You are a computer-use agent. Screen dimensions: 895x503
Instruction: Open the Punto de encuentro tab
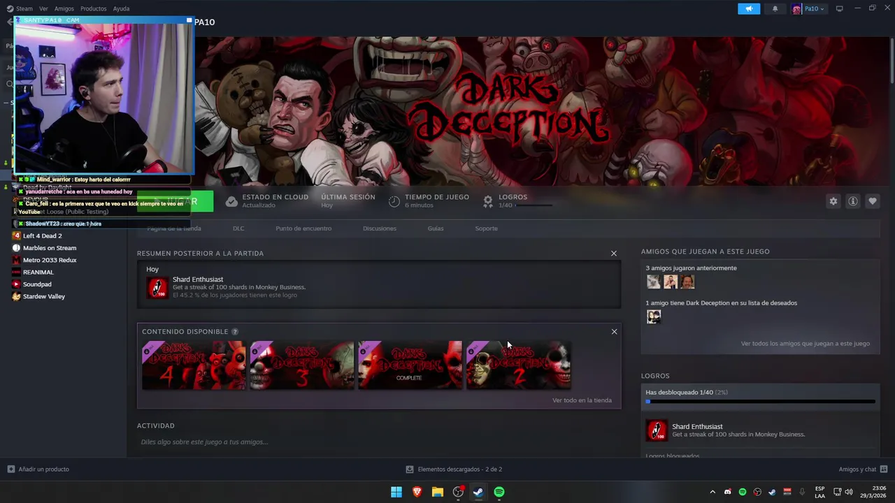click(303, 228)
